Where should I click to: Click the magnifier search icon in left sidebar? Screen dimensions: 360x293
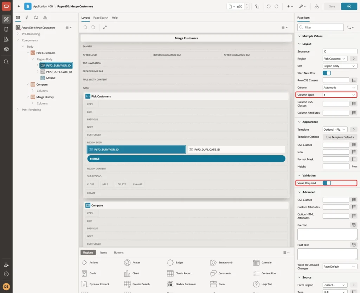click(x=6, y=62)
